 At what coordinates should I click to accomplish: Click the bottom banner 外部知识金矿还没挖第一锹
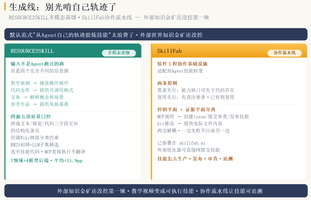point(156,191)
